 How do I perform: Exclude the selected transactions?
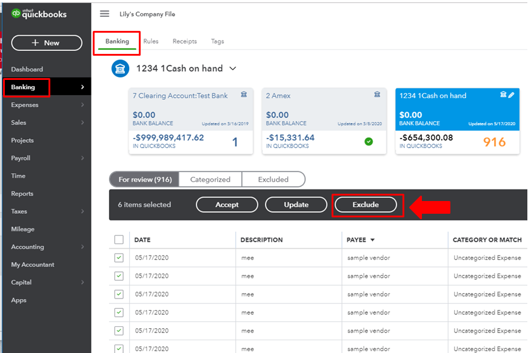click(366, 205)
